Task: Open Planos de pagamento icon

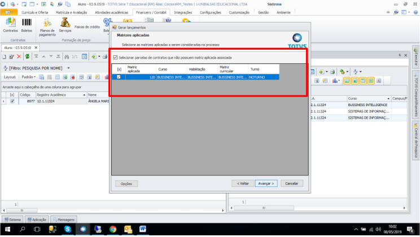Action: click(47, 24)
